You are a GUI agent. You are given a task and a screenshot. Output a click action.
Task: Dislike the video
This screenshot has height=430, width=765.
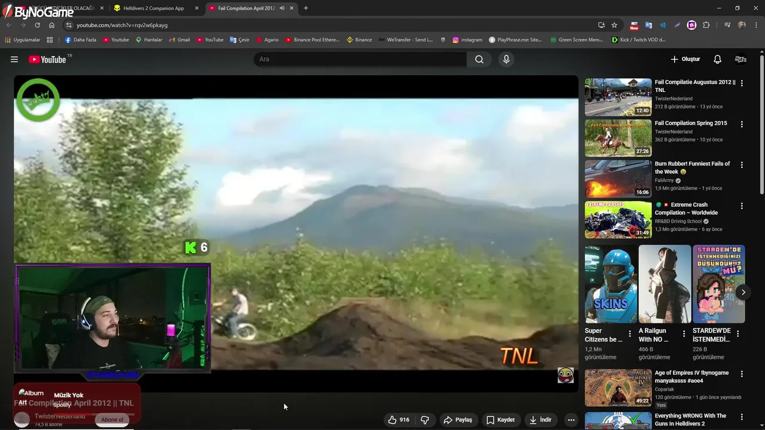coord(425,420)
